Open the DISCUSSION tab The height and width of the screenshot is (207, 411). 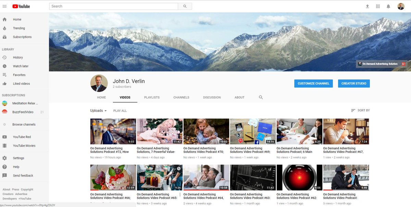(212, 97)
